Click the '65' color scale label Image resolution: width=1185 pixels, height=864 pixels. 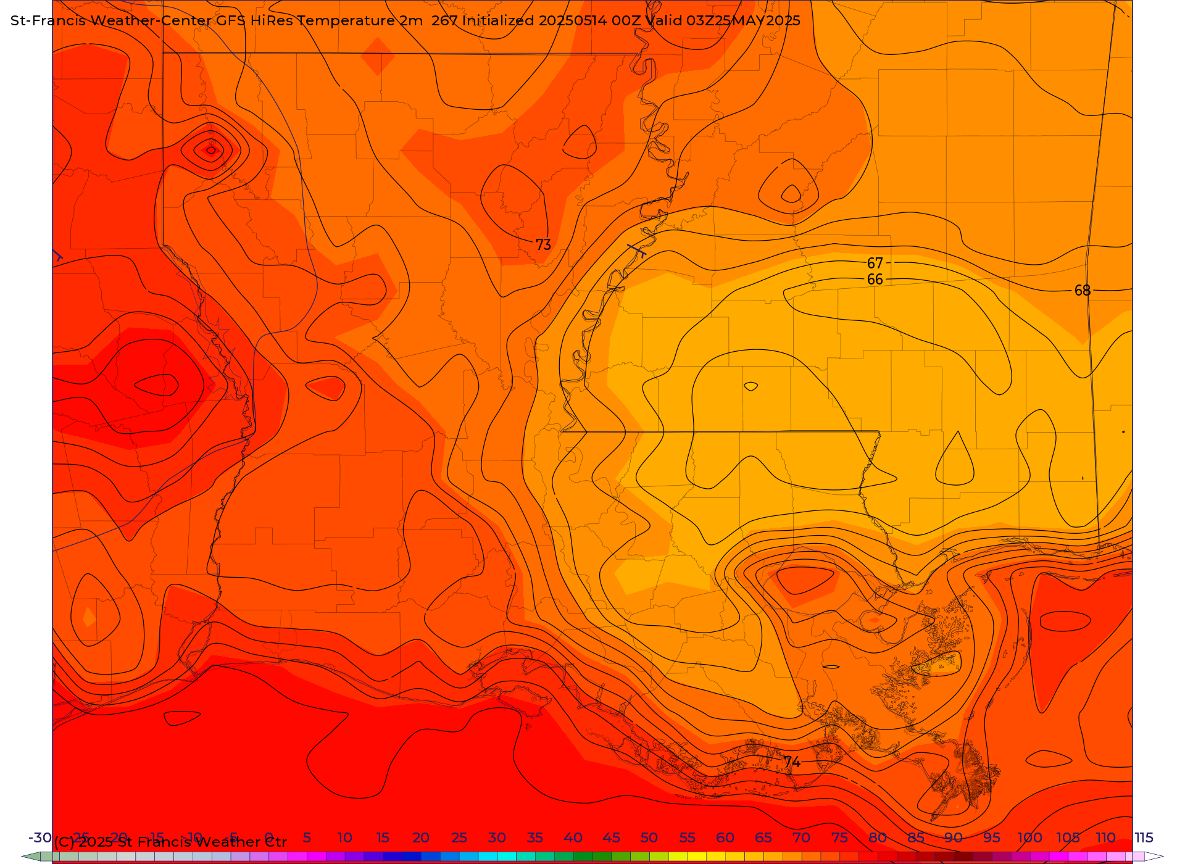pos(763,837)
